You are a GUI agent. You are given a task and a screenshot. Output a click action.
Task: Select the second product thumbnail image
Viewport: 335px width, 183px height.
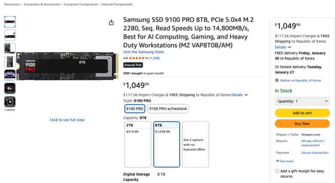[10, 35]
